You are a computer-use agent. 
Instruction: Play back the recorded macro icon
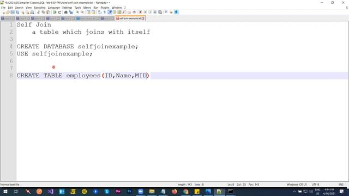(x=151, y=12)
